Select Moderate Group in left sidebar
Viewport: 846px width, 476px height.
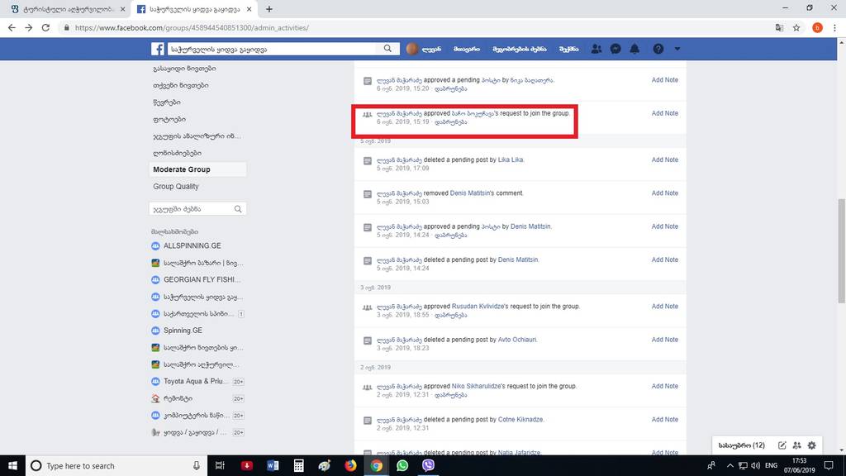(197, 169)
